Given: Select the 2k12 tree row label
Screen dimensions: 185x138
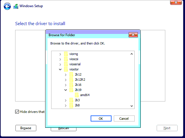Looking at the screenshot, I should tap(78, 74).
